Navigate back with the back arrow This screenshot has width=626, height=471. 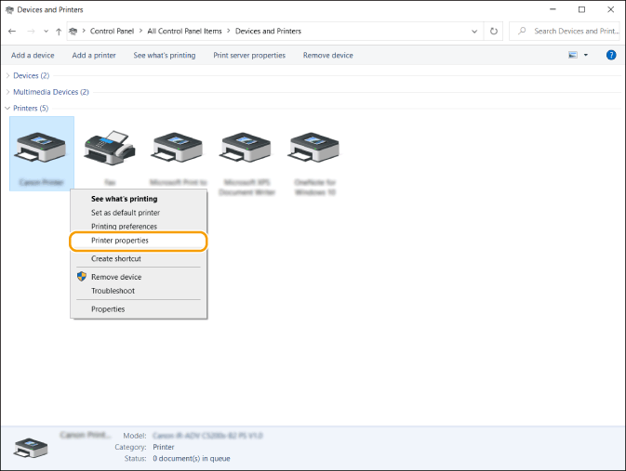click(12, 31)
